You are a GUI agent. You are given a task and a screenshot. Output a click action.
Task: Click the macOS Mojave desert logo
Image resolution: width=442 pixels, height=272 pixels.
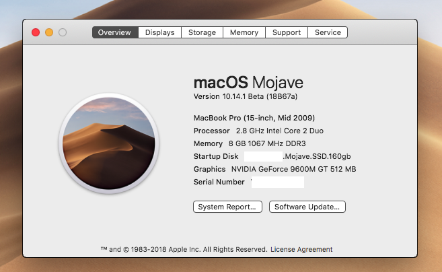click(109, 143)
